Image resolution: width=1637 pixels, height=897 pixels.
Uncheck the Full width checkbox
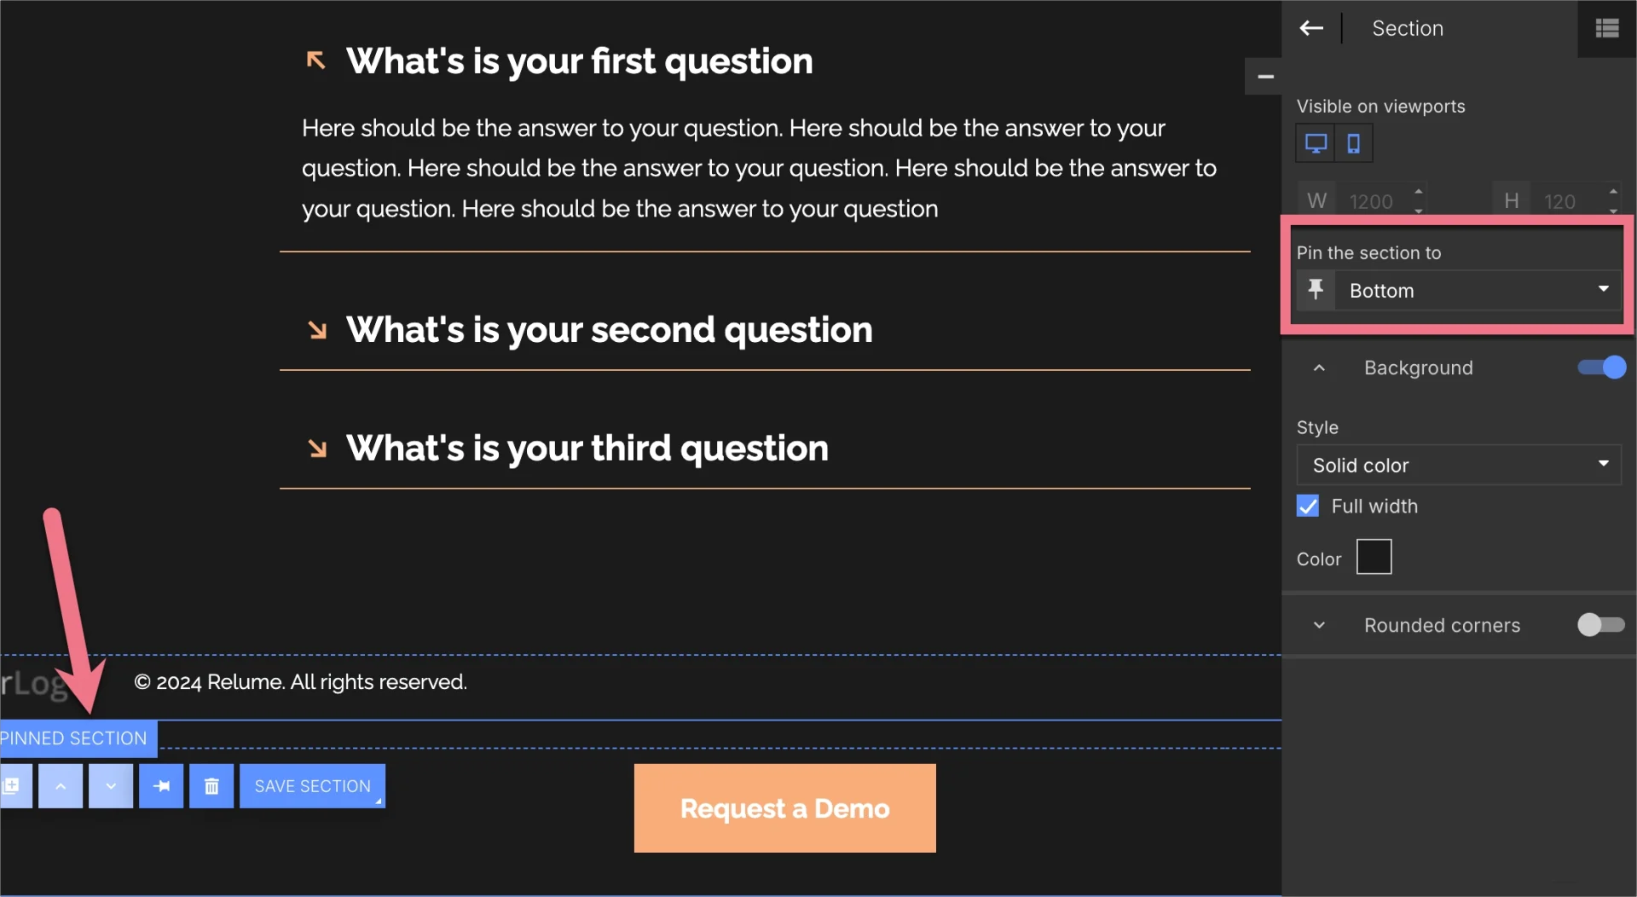[1307, 506]
